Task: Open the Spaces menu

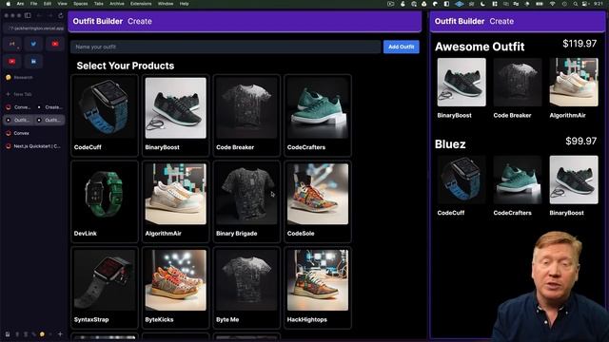Action: [80, 4]
